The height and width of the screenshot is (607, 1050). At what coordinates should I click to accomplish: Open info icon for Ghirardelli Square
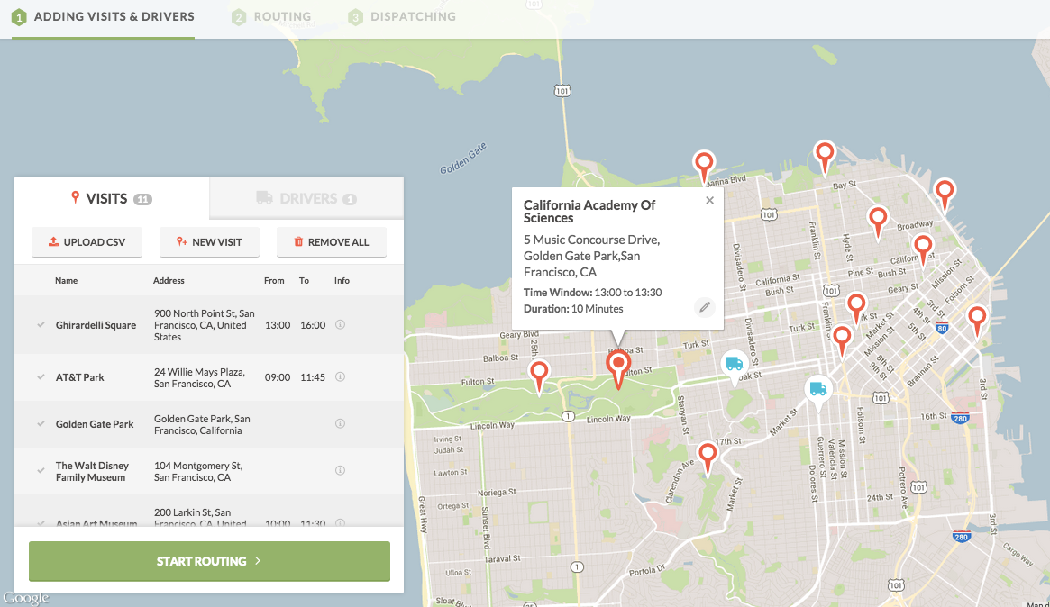coord(340,324)
